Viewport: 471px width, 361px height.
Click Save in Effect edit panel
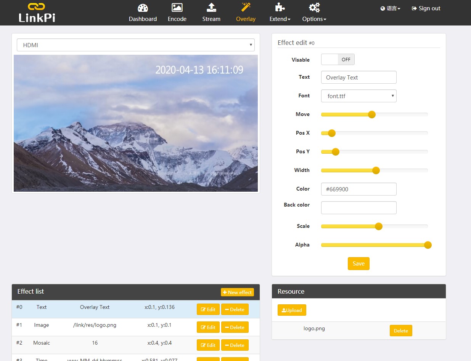coord(358,264)
